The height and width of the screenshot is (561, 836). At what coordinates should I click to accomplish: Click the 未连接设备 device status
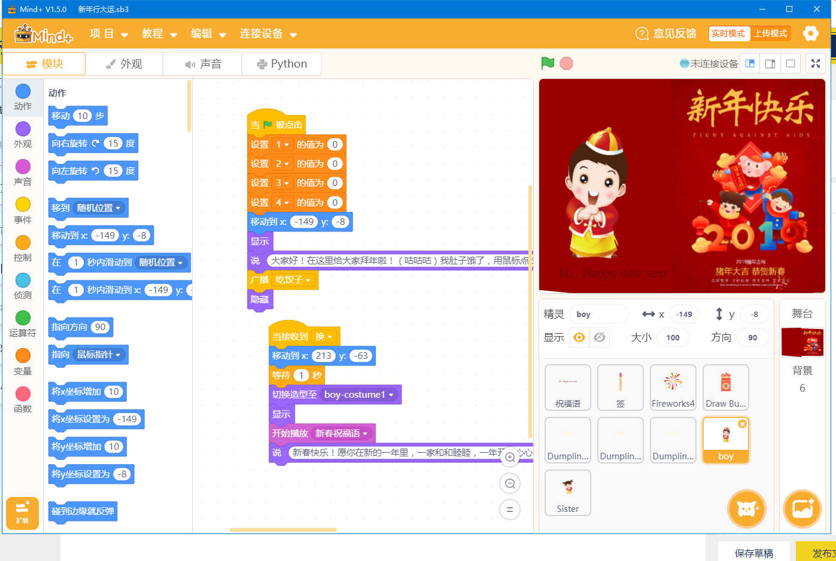point(709,63)
